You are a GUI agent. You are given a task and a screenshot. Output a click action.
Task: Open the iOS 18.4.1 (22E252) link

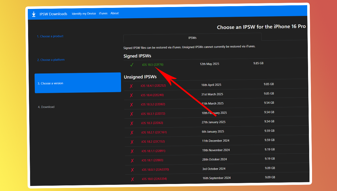click(153, 86)
